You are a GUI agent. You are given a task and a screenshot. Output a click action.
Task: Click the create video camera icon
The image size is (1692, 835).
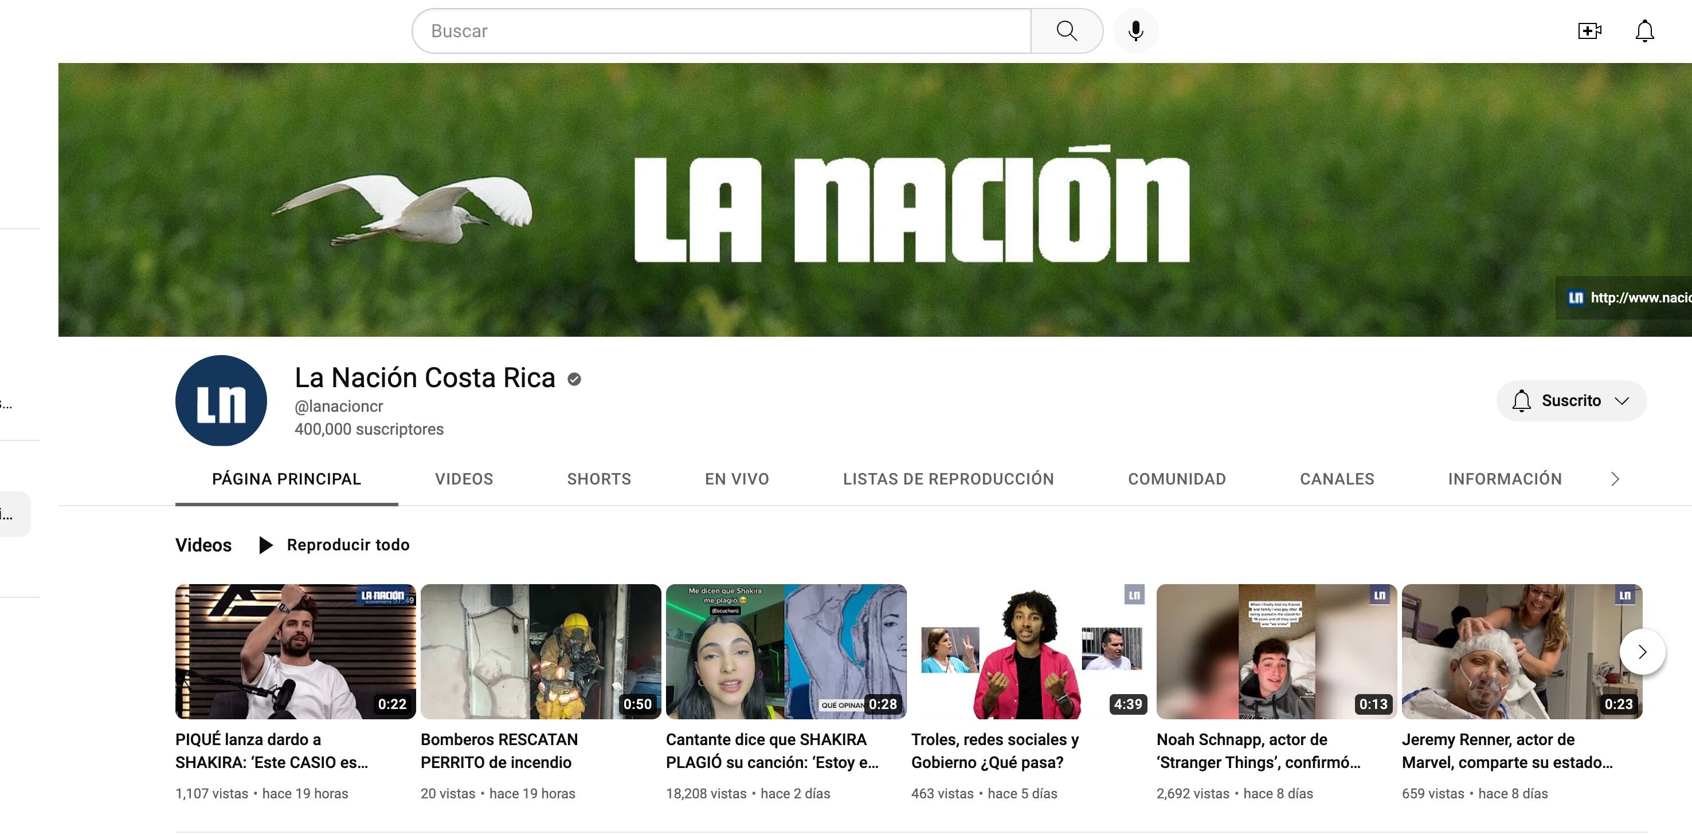1589,31
